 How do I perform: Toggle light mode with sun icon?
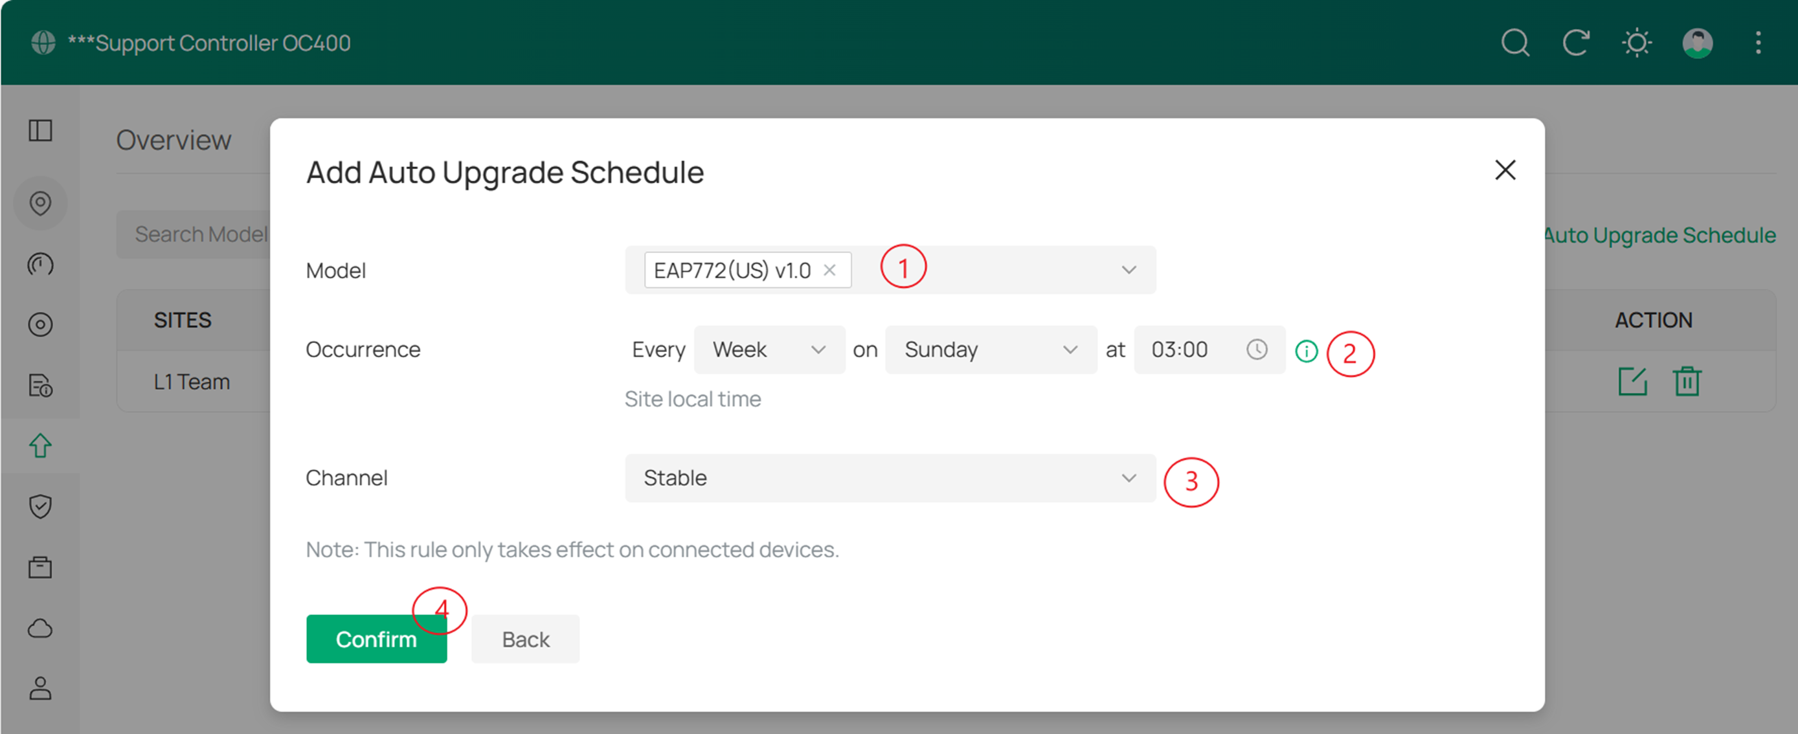click(x=1636, y=43)
